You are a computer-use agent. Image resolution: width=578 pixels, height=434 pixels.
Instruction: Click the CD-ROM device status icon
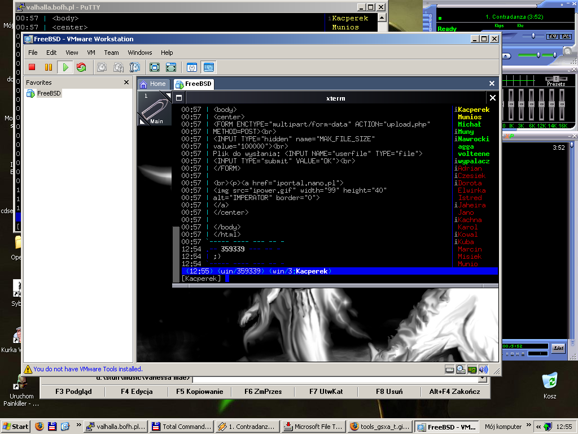point(461,370)
